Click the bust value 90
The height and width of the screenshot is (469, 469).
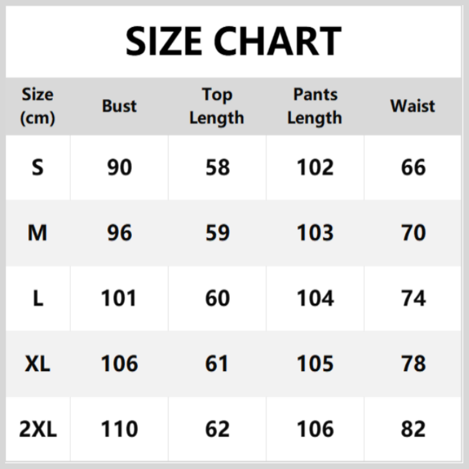click(120, 168)
